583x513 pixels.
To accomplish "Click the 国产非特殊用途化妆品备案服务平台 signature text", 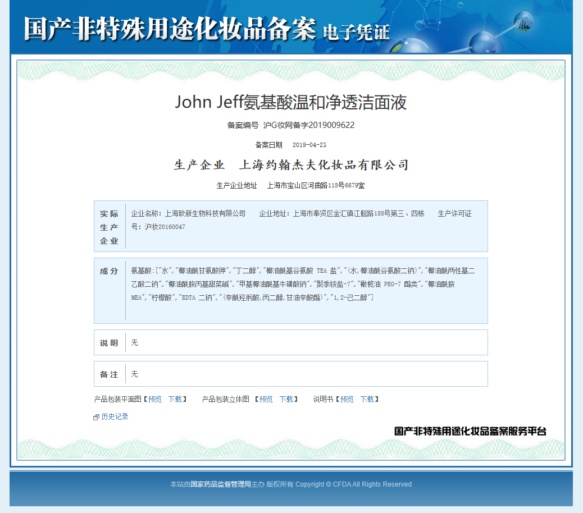I will pyautogui.click(x=470, y=431).
